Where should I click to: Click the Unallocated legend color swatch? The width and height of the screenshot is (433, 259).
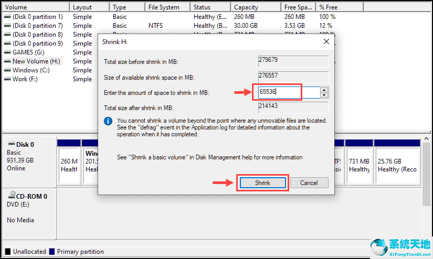[x=7, y=252]
